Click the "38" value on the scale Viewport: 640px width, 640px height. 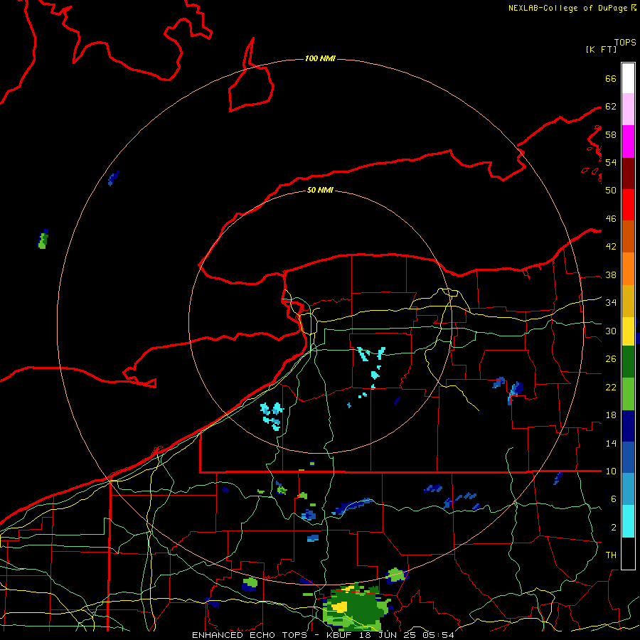[x=611, y=275]
